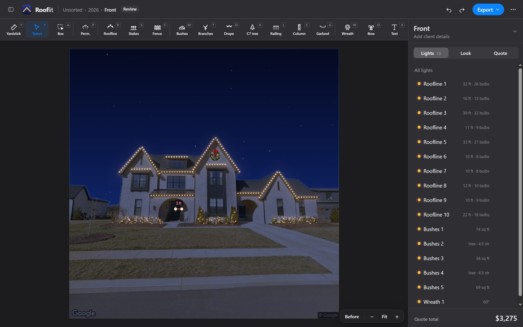Pick the Bushes tool
The image size is (523, 327).
[x=182, y=29]
